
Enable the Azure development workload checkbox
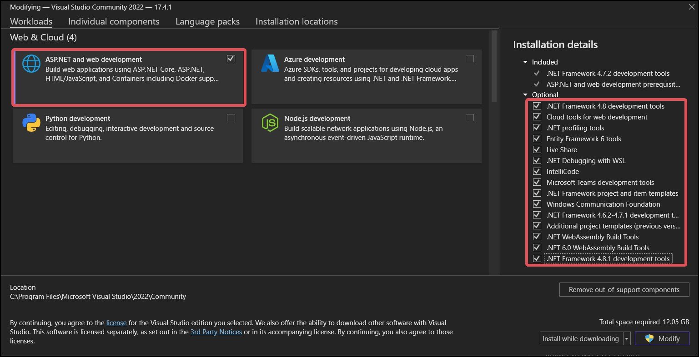coord(470,59)
